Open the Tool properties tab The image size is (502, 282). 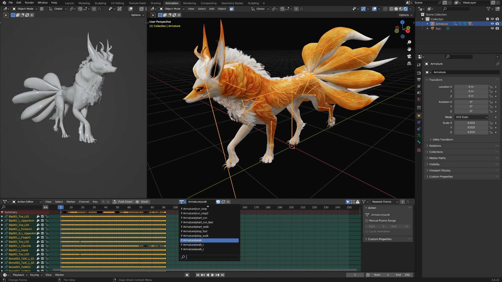click(x=419, y=64)
